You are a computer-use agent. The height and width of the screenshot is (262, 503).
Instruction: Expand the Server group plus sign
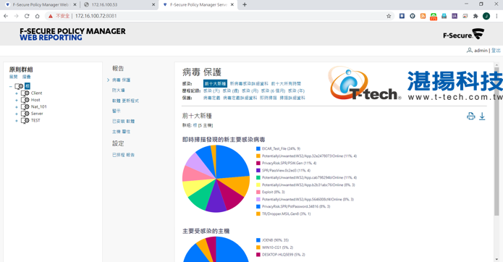17,114
